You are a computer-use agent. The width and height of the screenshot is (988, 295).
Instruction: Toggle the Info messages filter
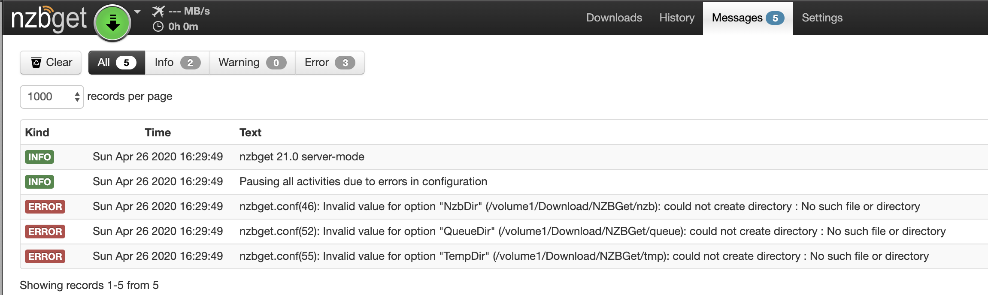tap(177, 63)
